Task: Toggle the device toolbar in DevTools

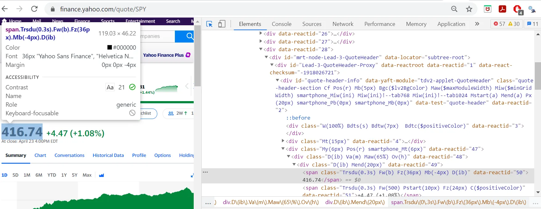Action: tap(222, 24)
